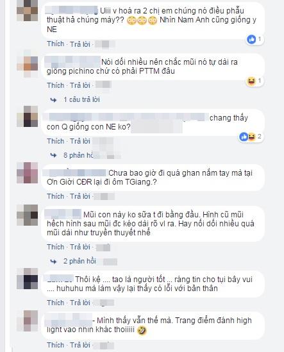The height and width of the screenshot is (352, 284).
Task: Reply to the 'Thôi kệ' comment
Action: (x=80, y=303)
